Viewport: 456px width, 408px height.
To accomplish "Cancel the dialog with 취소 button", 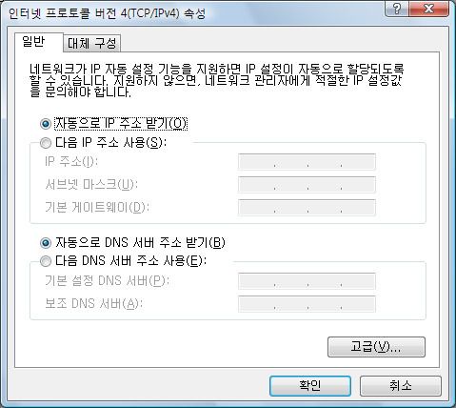I will coord(401,386).
